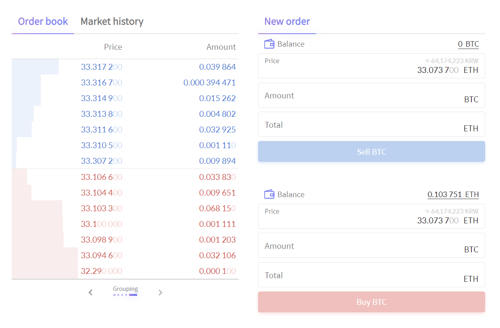Click ask amount 0.004 802

218,114
